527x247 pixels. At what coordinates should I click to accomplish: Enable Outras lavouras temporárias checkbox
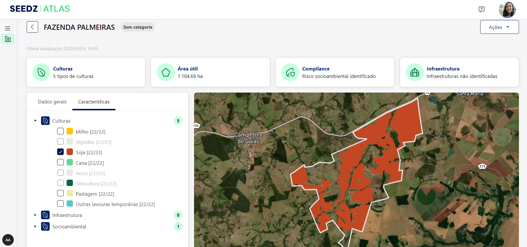pyautogui.click(x=60, y=204)
